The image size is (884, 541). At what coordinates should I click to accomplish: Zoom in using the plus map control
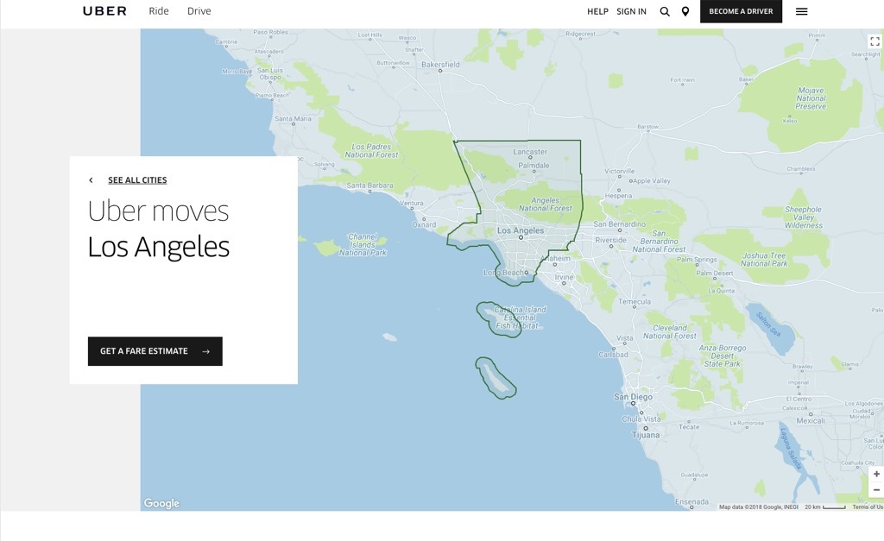[875, 474]
